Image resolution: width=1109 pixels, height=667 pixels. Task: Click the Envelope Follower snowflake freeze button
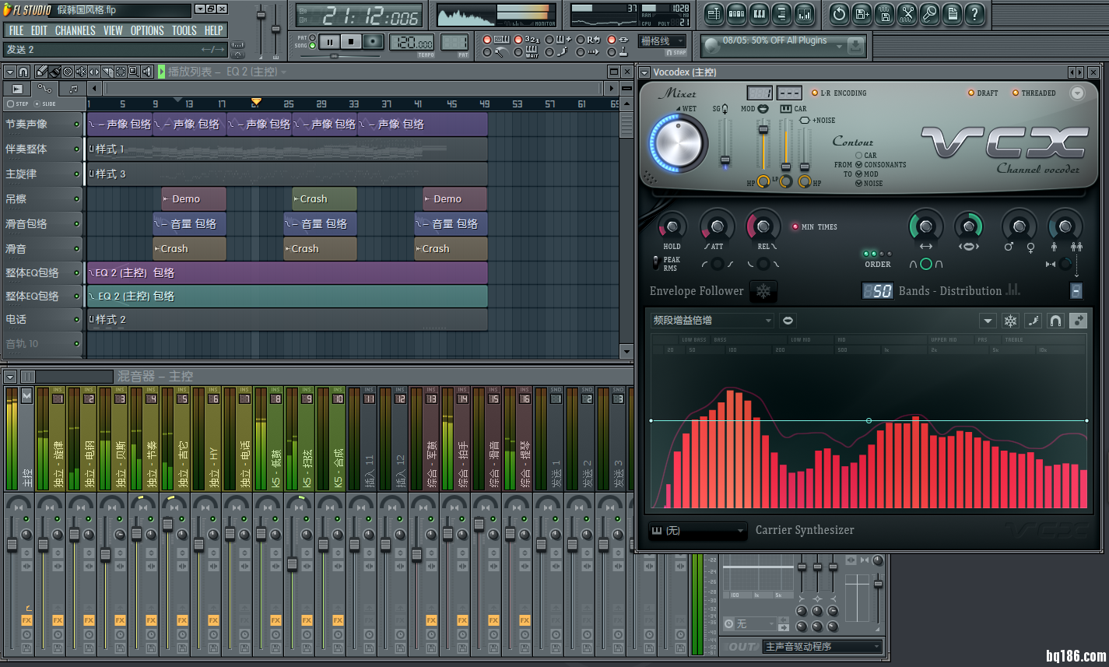(763, 291)
